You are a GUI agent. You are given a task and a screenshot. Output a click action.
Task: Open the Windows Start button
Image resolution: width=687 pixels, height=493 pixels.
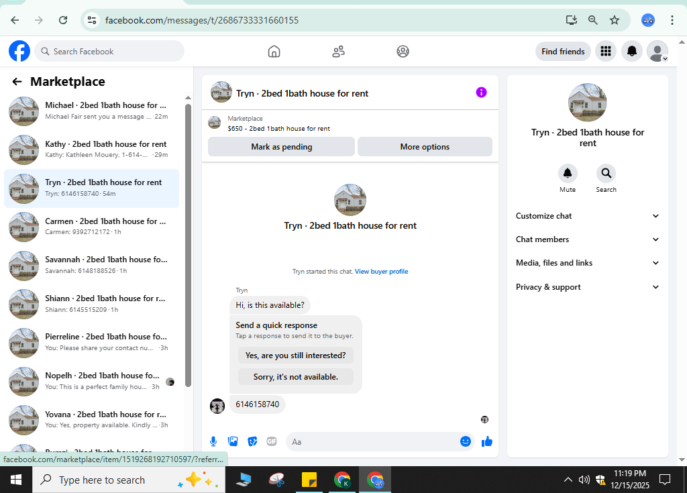point(16,480)
